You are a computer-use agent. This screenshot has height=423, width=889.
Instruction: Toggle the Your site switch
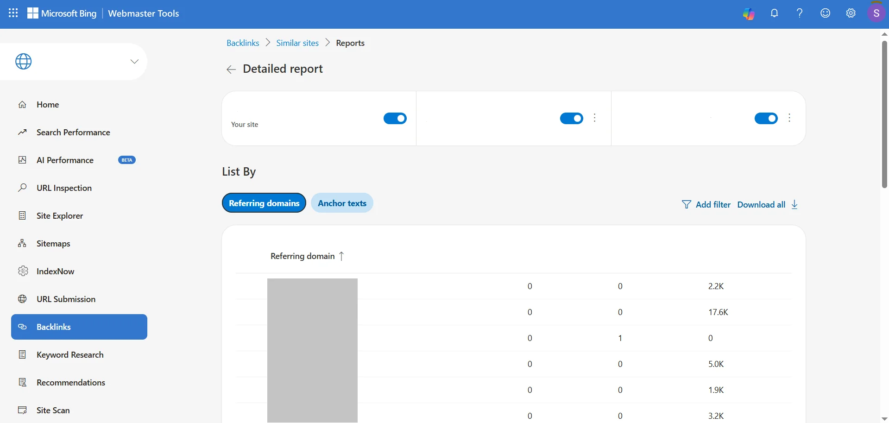point(395,119)
